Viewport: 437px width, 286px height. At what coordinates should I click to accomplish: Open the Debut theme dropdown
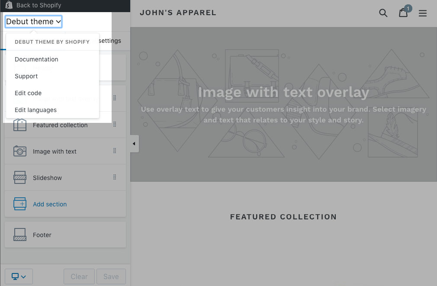[33, 22]
